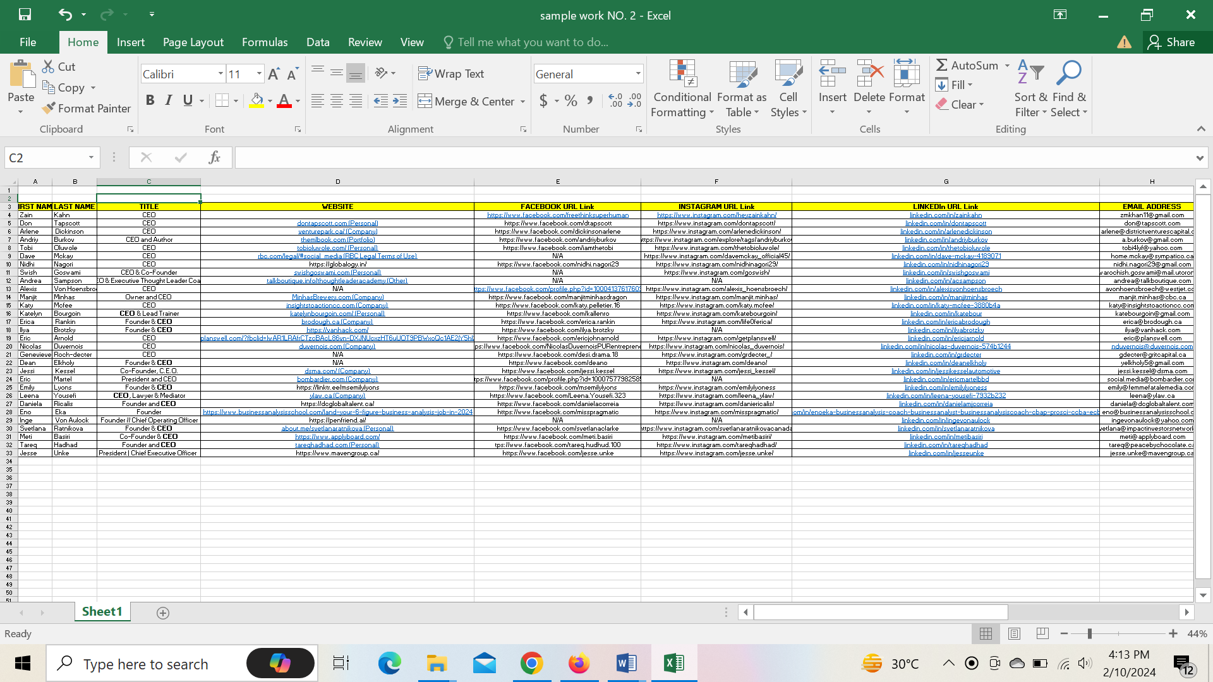Screen dimensions: 1213x682
Task: Click the Save icon in title bar
Action: coord(25,14)
